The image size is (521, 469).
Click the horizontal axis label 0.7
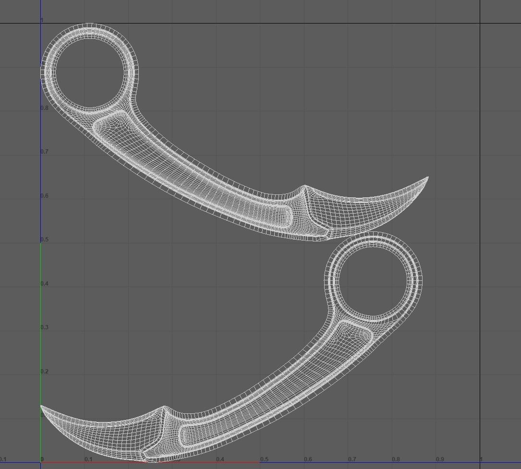[352, 459]
